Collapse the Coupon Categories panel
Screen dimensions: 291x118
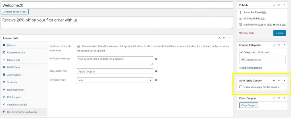pos(284,45)
